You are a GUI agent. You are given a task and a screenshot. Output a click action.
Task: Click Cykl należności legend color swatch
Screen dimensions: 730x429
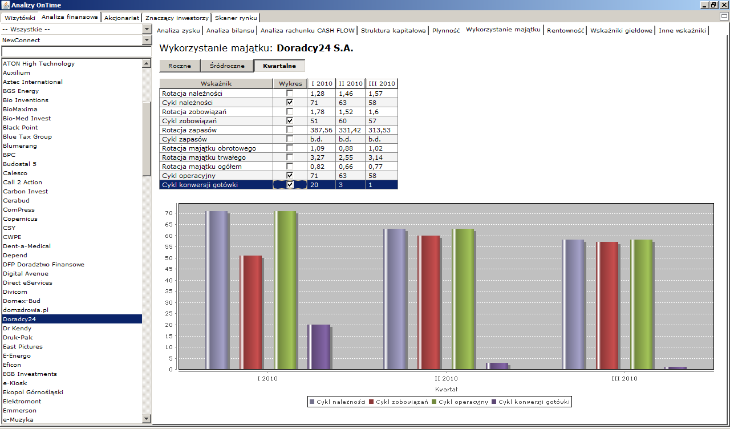[312, 402]
